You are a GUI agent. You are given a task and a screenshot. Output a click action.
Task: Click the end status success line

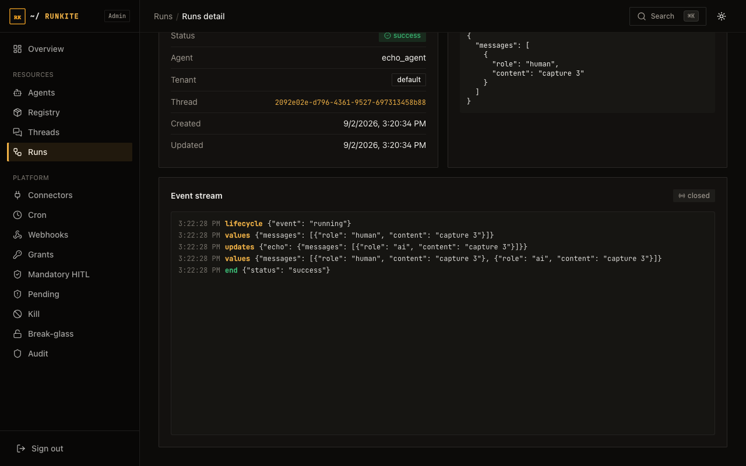[x=254, y=270]
